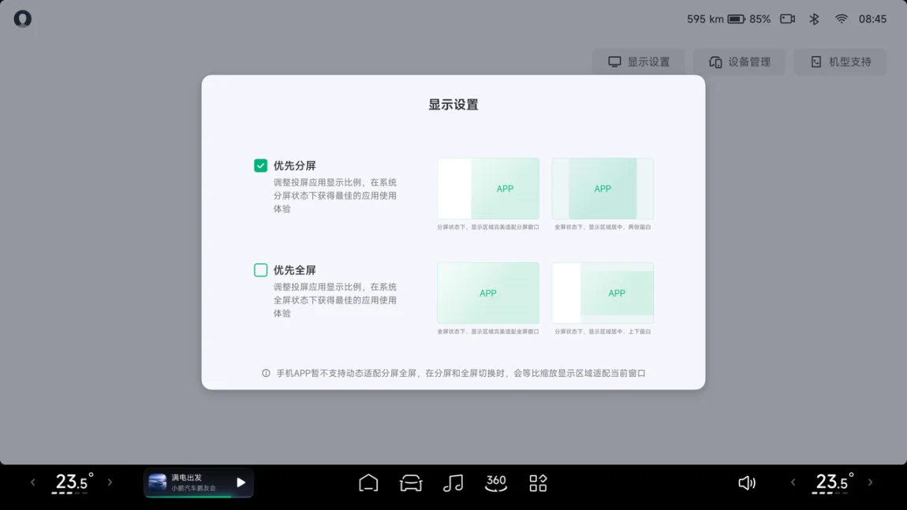The width and height of the screenshot is (907, 510).
Task: Tap the Wi-Fi status icon
Action: tap(842, 19)
